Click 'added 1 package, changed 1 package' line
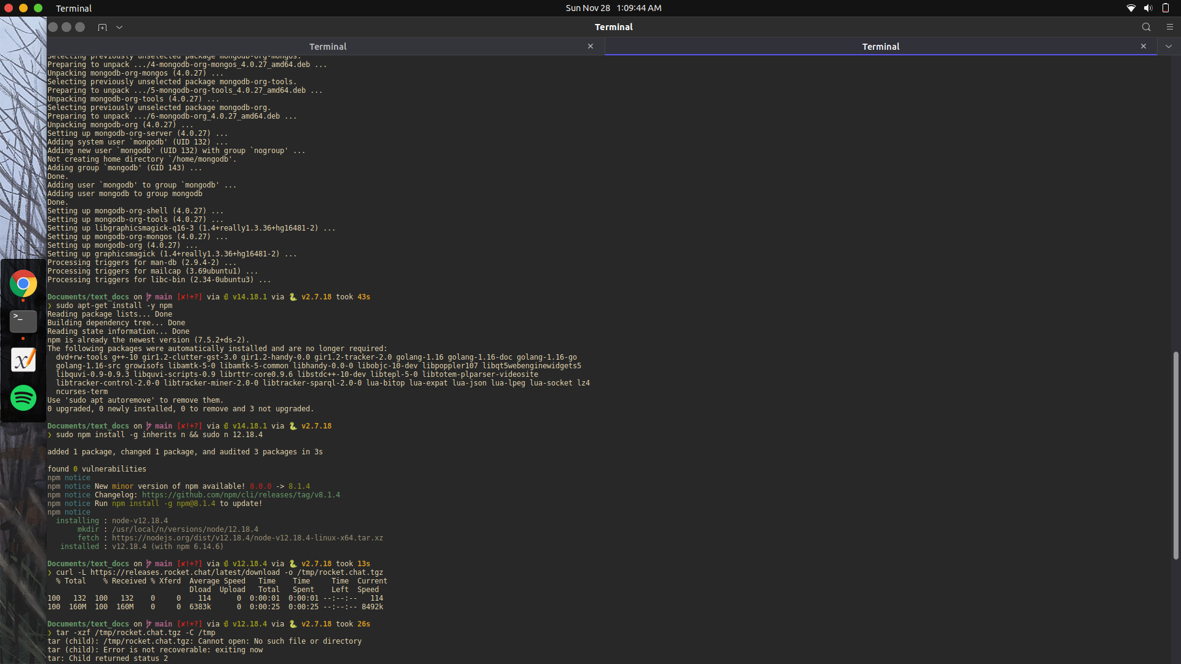Image resolution: width=1181 pixels, height=664 pixels. (185, 452)
